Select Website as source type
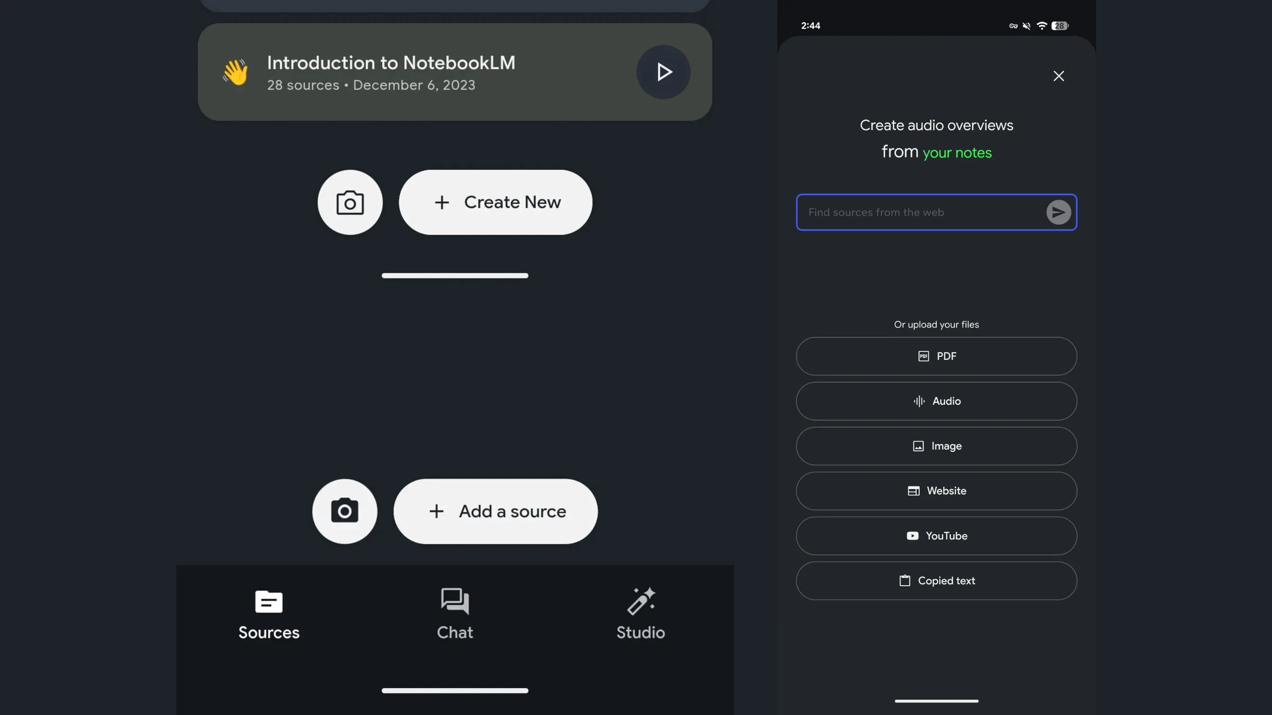This screenshot has width=1272, height=715. [936, 491]
